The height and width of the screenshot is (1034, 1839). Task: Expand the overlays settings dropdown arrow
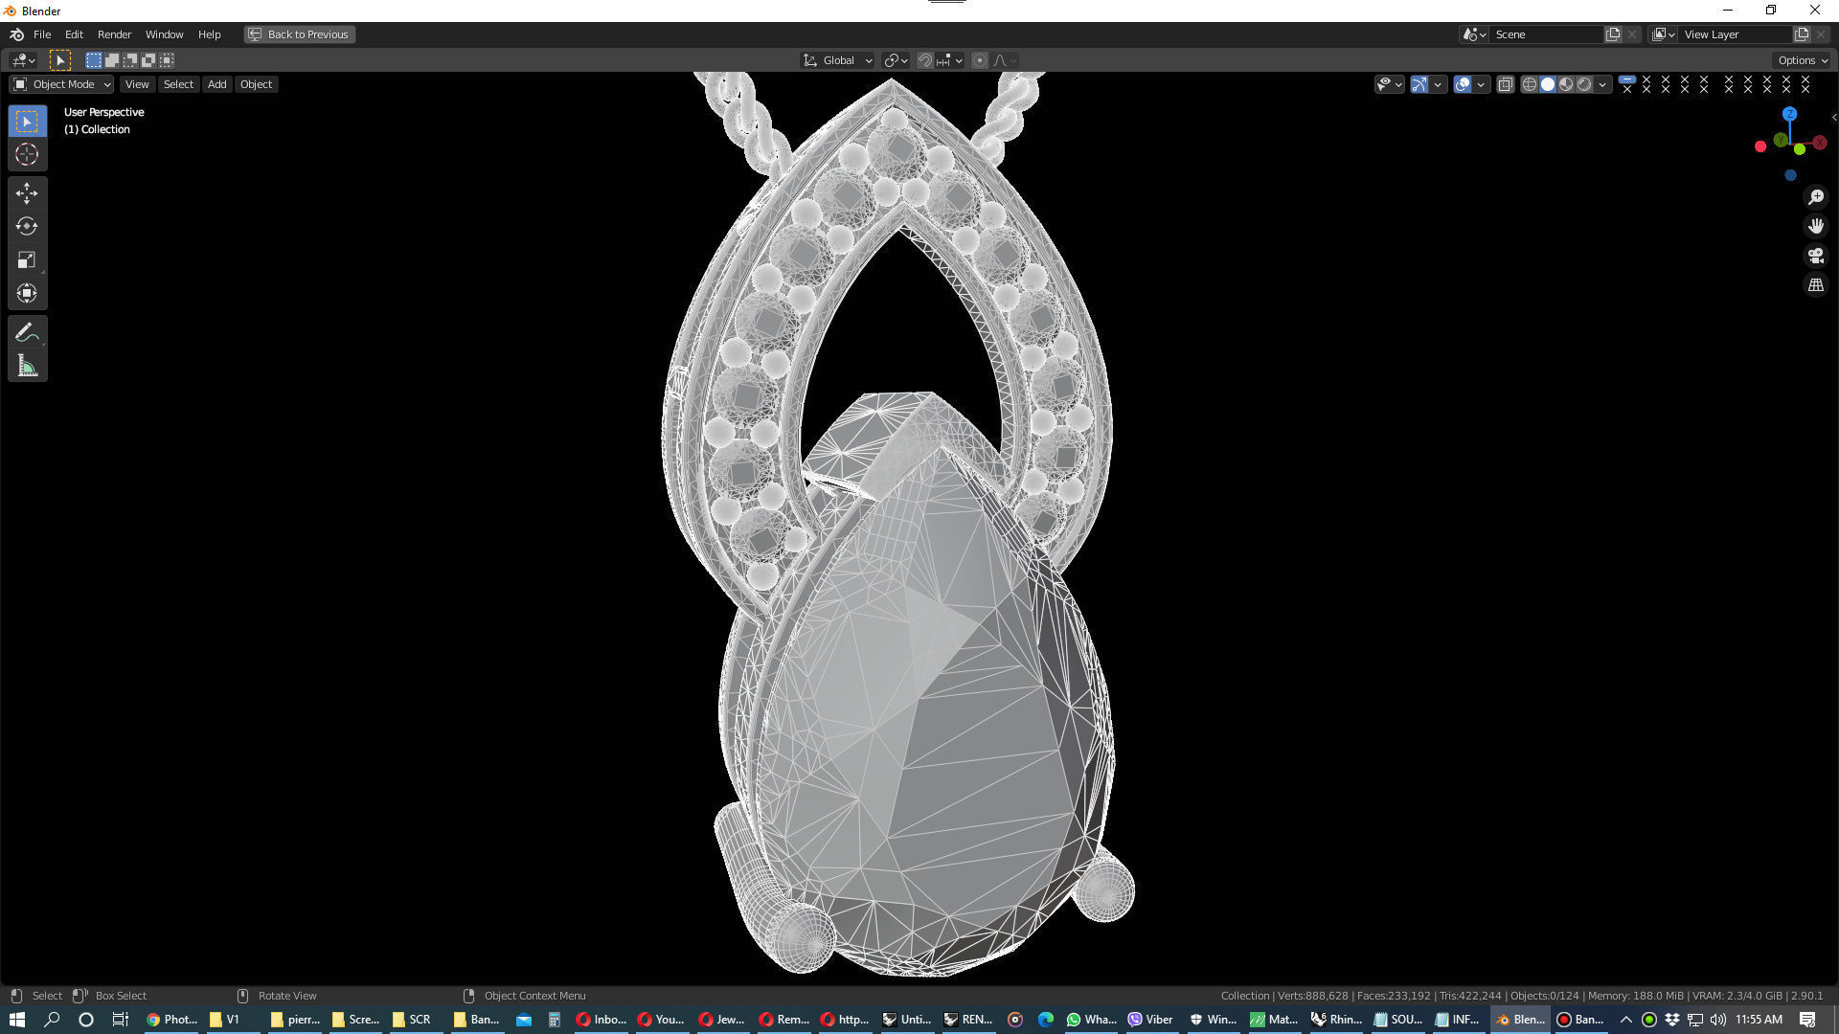coord(1481,84)
